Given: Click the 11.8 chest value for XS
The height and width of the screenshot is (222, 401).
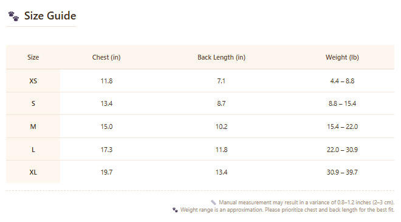Looking at the screenshot, I should 106,81.
